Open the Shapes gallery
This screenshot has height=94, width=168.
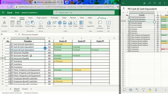(33, 25)
